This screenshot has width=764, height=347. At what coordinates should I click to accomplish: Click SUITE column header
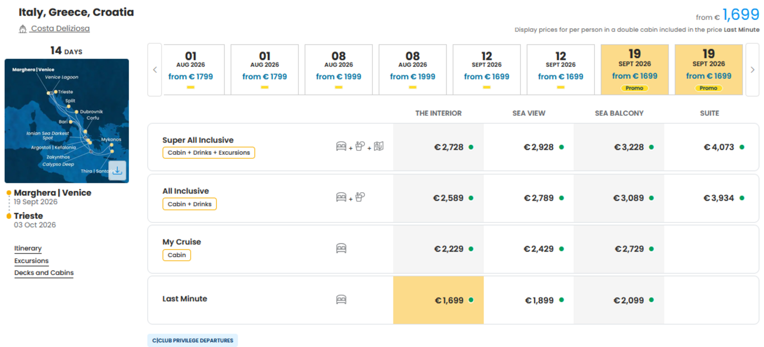pos(709,113)
